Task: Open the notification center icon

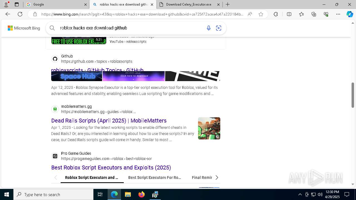Action: [347, 194]
